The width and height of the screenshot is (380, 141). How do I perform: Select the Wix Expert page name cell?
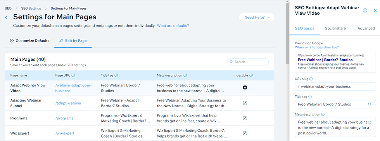tap(20, 133)
